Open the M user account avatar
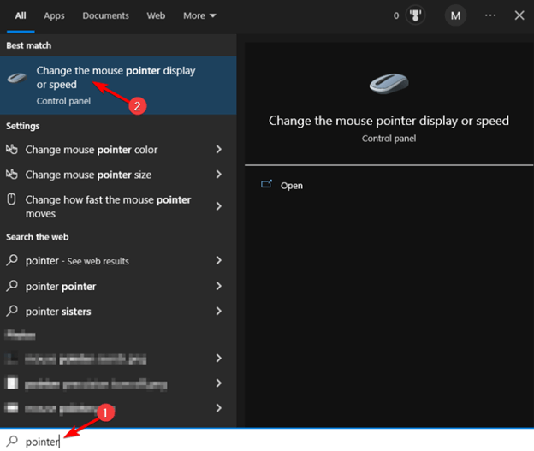This screenshot has width=534, height=451. click(455, 15)
